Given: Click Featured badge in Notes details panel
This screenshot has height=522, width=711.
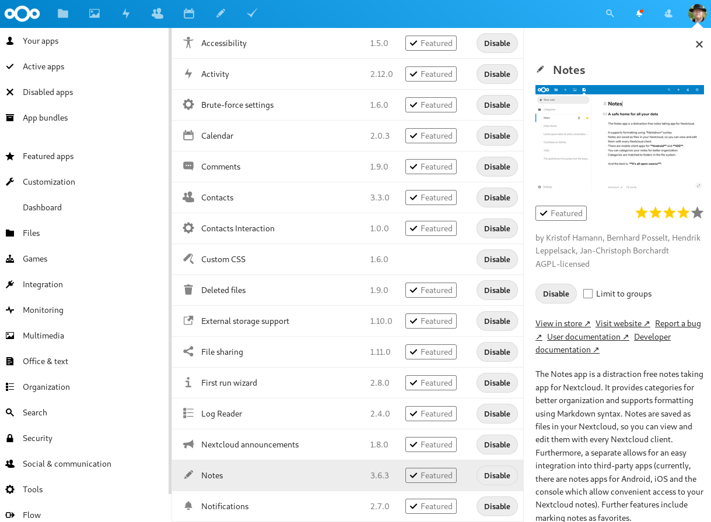Looking at the screenshot, I should click(x=561, y=213).
